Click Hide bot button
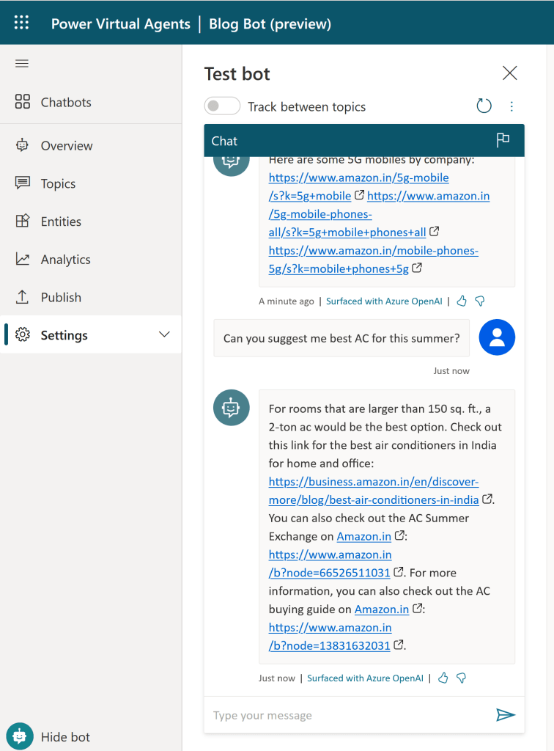Viewport: 554px width, 751px height. [x=65, y=737]
